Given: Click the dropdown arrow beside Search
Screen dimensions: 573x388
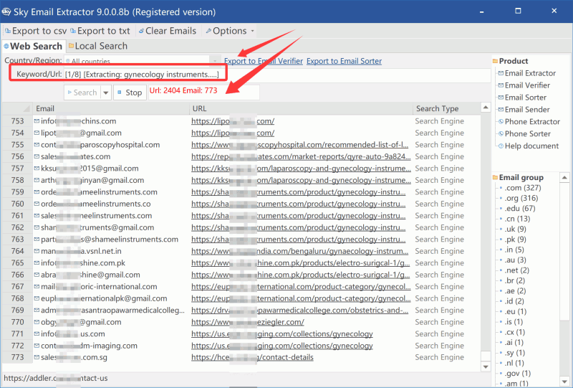Looking at the screenshot, I should pyautogui.click(x=106, y=93).
